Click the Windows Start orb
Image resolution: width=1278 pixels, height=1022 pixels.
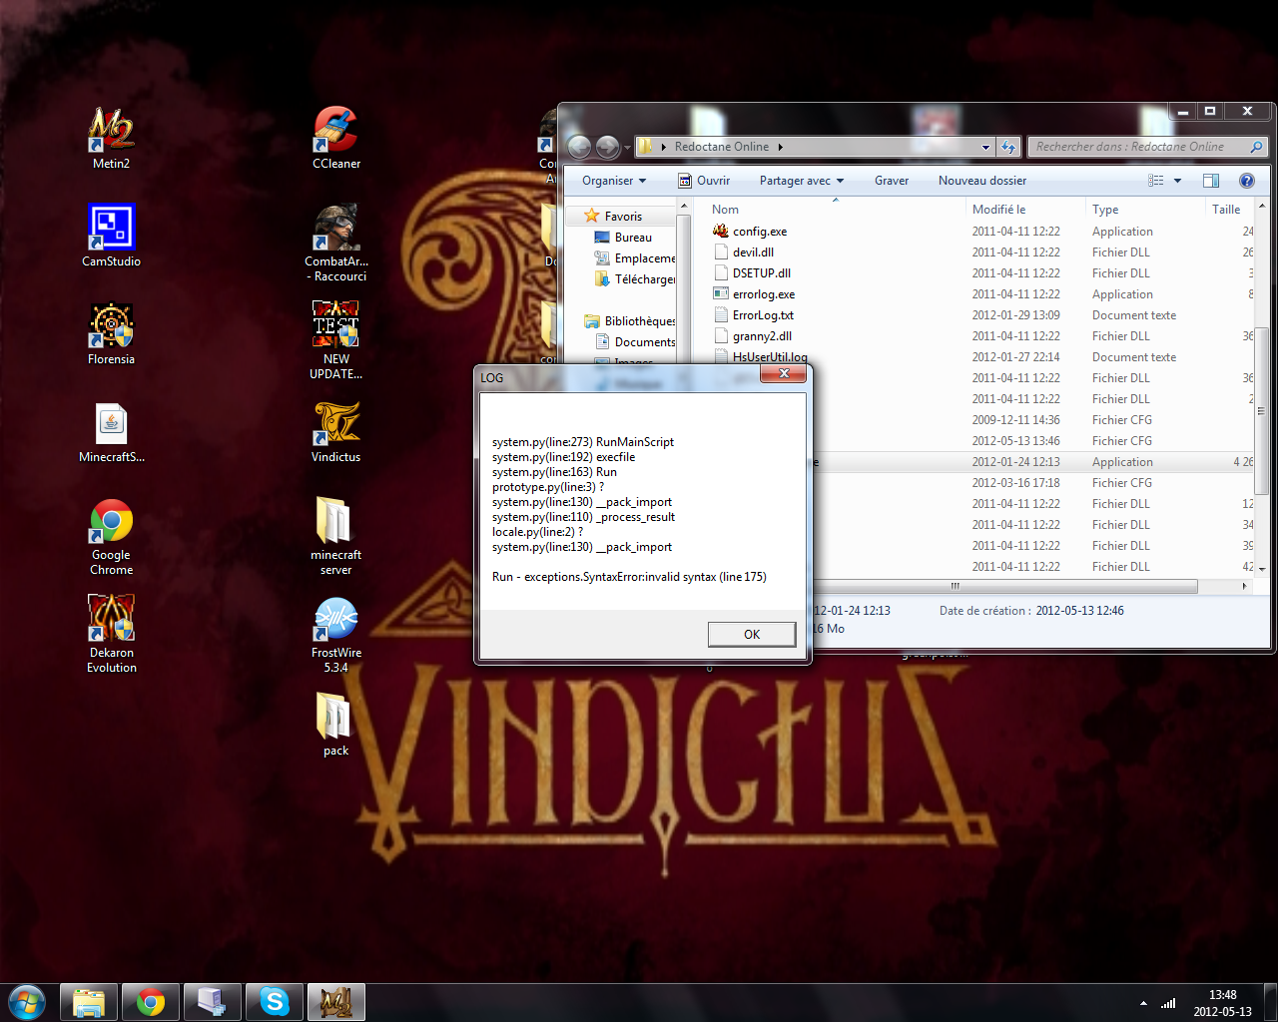point(27,1001)
